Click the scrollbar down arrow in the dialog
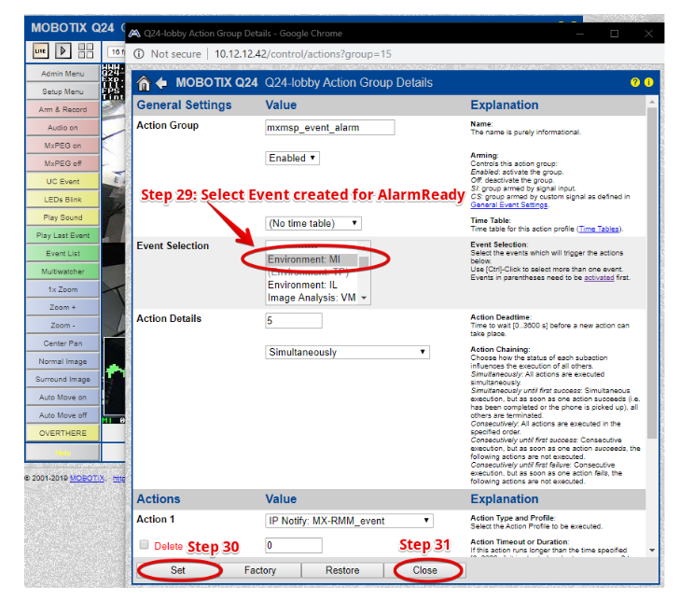 651,551
